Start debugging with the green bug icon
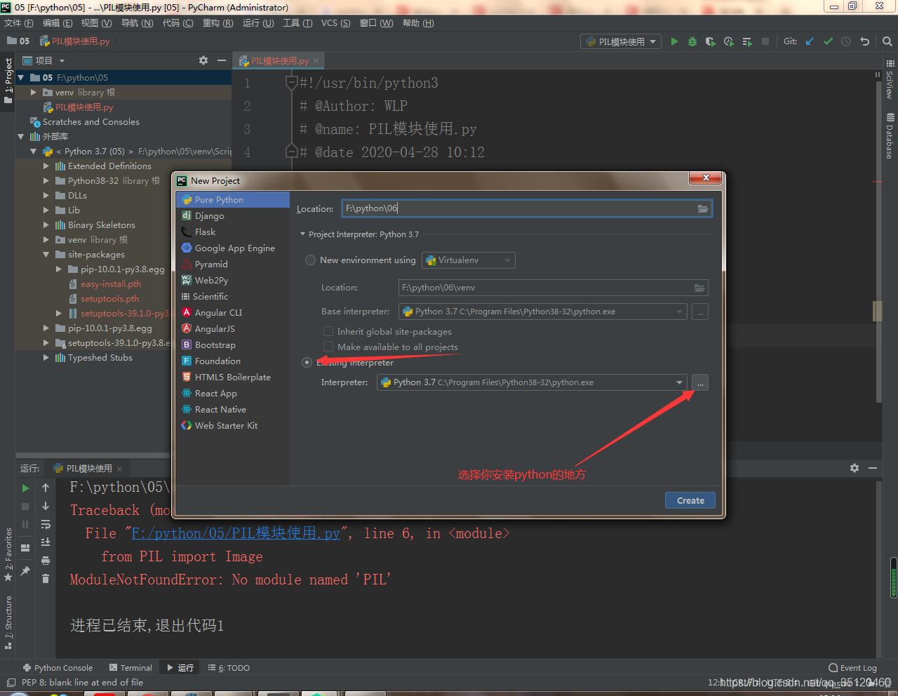Viewport: 898px width, 696px height. pos(692,41)
